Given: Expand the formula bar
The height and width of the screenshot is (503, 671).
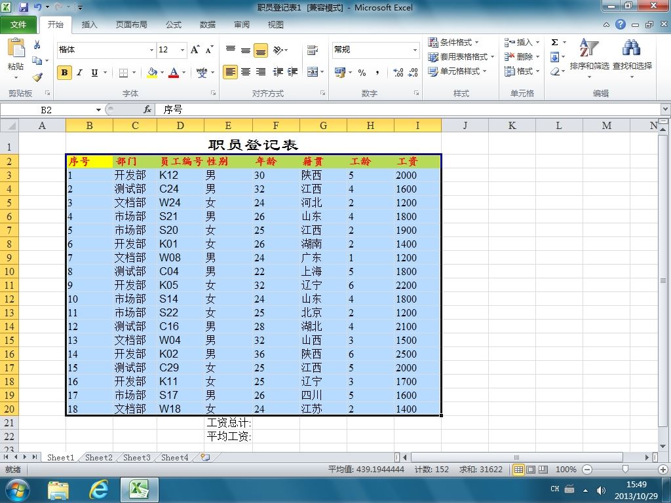Looking at the screenshot, I should click(x=666, y=109).
